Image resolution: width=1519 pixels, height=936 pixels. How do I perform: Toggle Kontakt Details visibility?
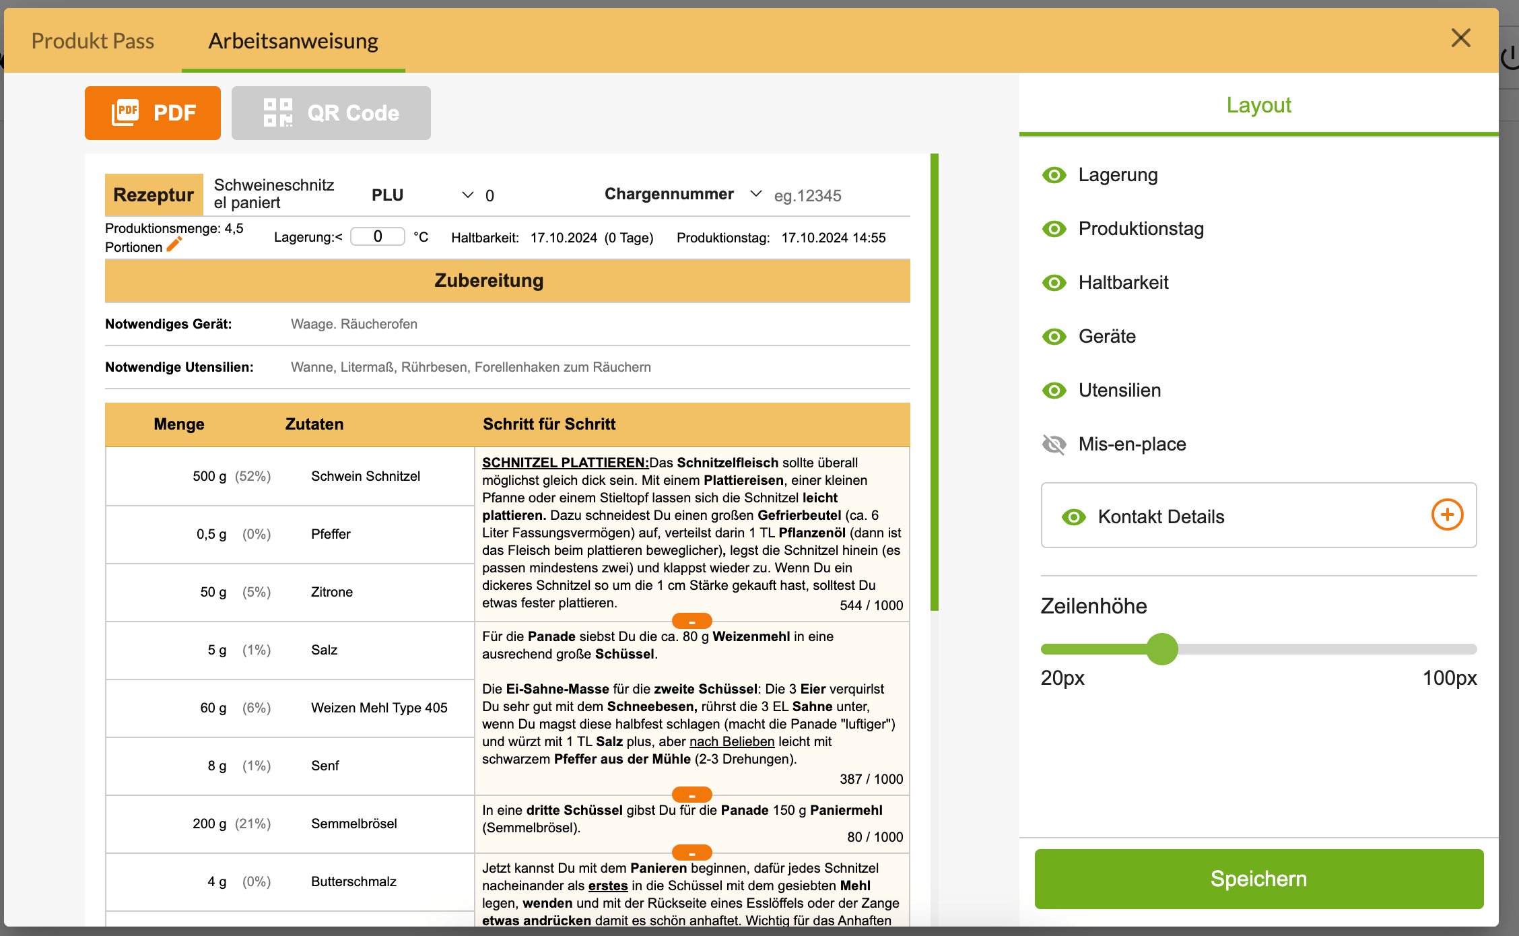[x=1074, y=517]
